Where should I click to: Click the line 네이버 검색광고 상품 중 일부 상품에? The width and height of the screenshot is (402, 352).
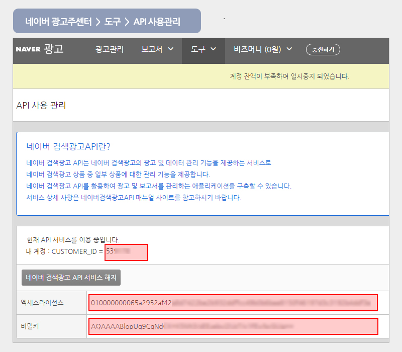tap(118, 174)
